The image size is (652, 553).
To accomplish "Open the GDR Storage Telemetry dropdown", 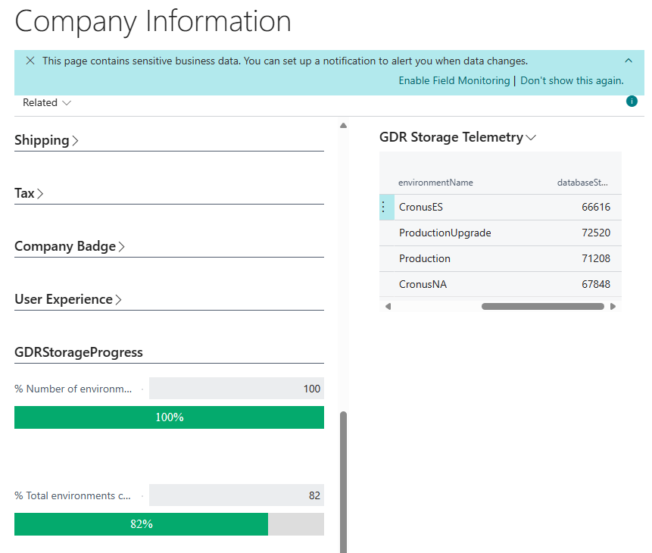I will pyautogui.click(x=457, y=137).
